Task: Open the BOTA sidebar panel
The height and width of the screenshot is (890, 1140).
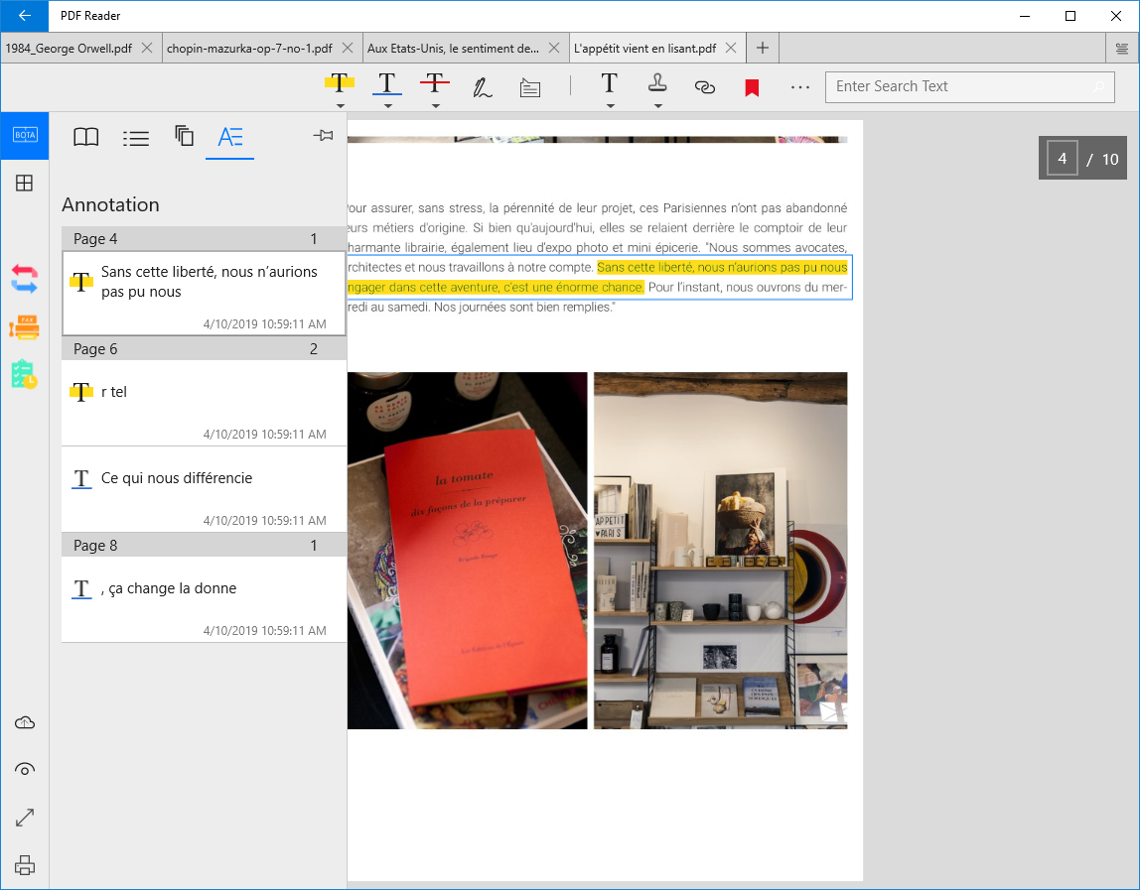Action: click(25, 135)
